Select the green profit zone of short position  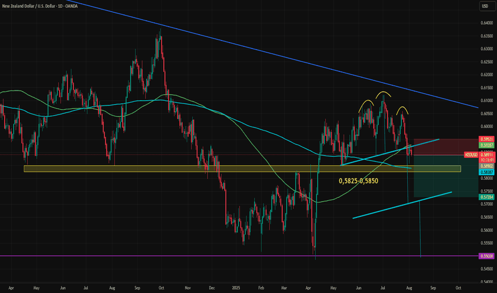pos(446,176)
